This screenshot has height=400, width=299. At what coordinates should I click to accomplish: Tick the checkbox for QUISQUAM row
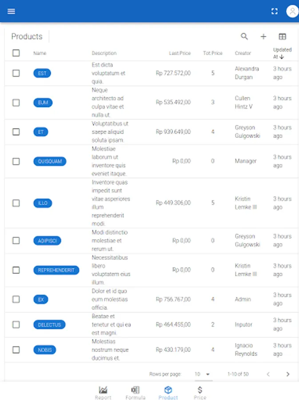coord(16,161)
